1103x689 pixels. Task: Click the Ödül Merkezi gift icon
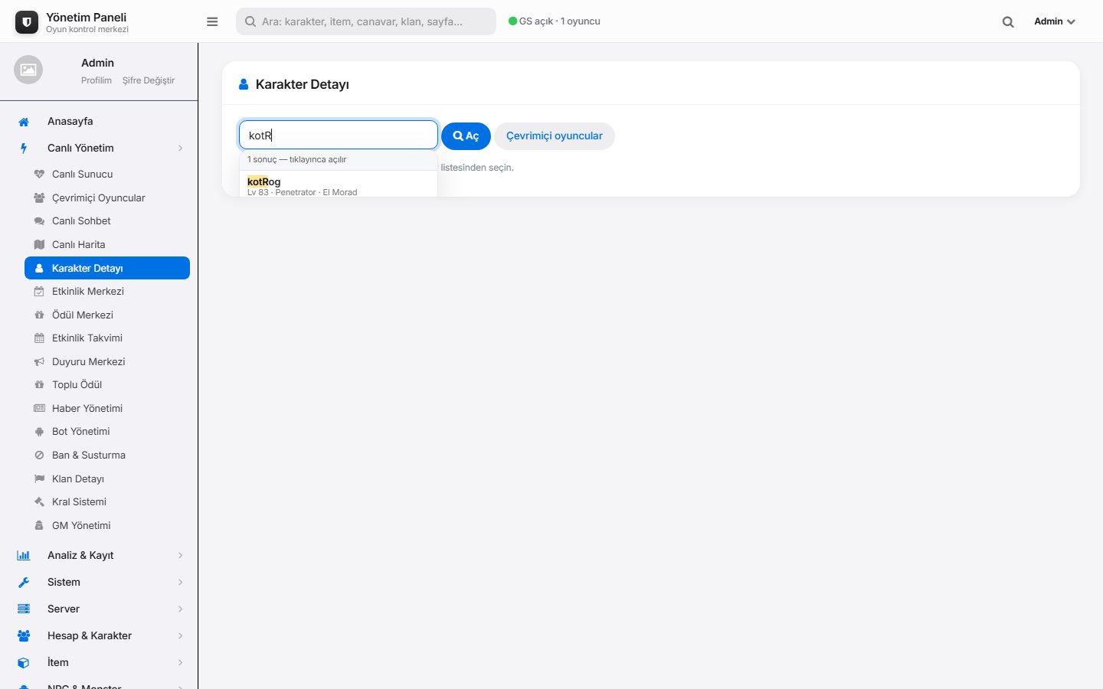[x=39, y=315]
